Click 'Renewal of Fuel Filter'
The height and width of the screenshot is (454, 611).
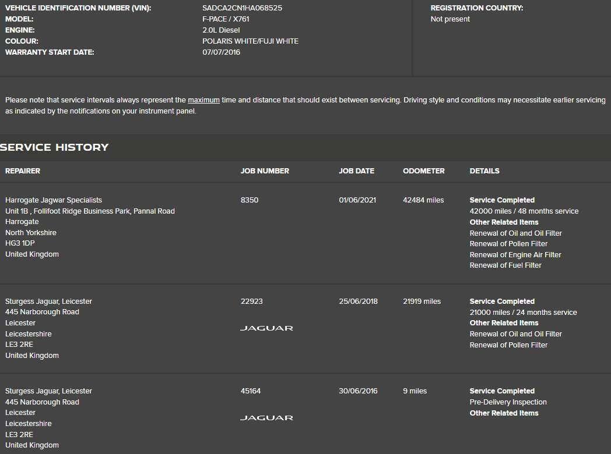tap(505, 265)
